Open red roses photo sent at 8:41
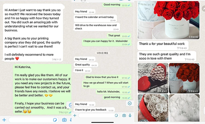This screenshot has width=205, height=124. 184,78
